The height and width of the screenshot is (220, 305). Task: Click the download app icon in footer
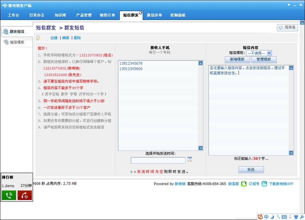264,184
